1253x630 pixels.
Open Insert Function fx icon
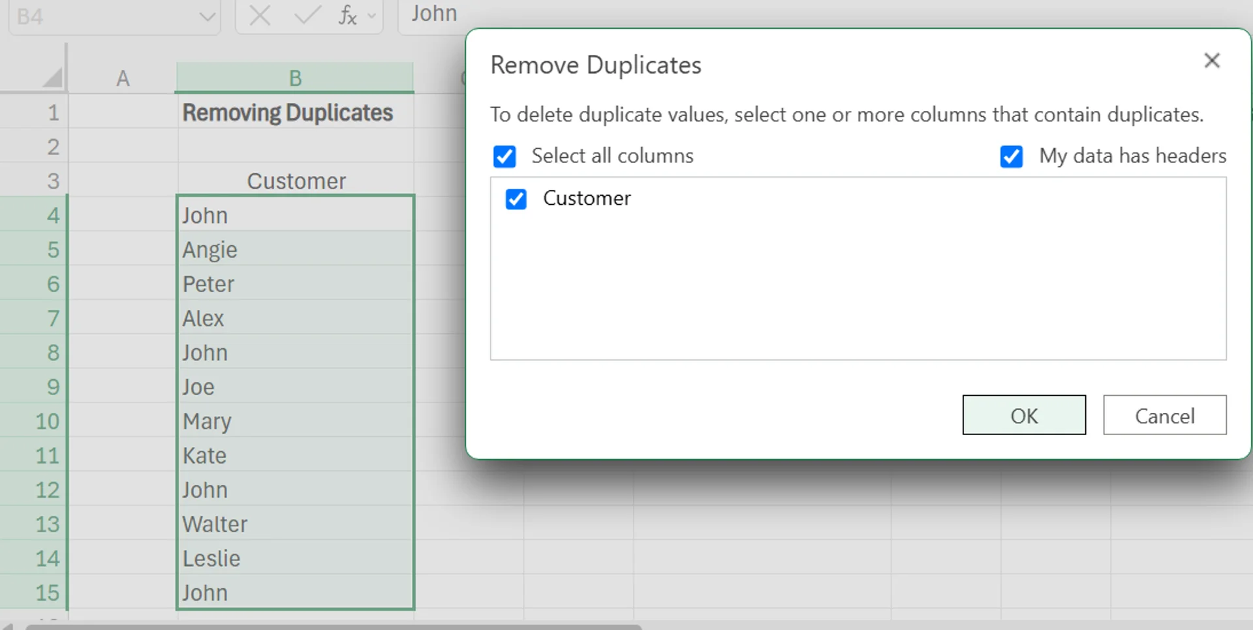click(347, 15)
